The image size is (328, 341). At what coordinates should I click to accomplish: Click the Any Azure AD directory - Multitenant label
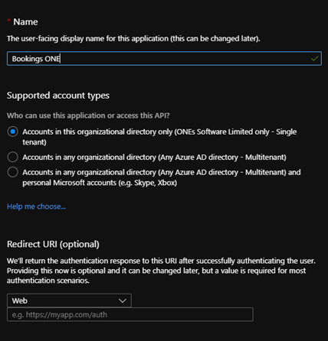[x=154, y=158]
